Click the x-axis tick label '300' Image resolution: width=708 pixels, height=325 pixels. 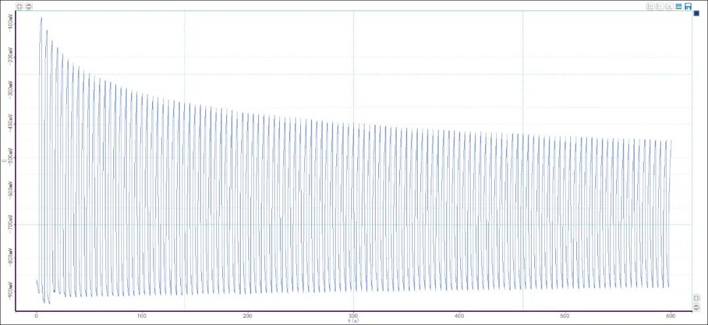[x=353, y=316]
